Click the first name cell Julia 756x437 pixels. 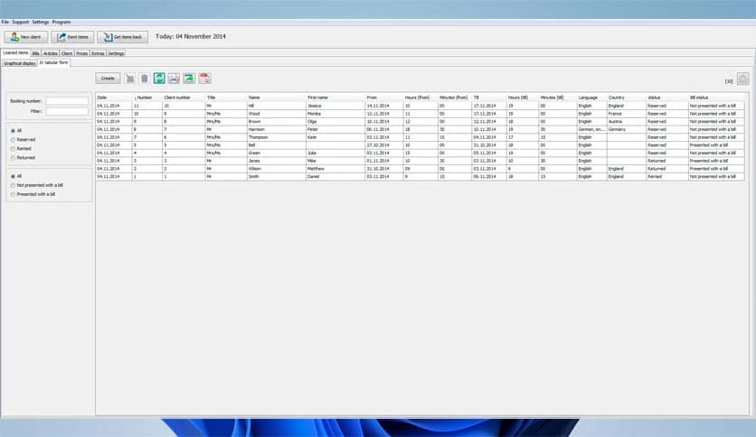pyautogui.click(x=335, y=153)
